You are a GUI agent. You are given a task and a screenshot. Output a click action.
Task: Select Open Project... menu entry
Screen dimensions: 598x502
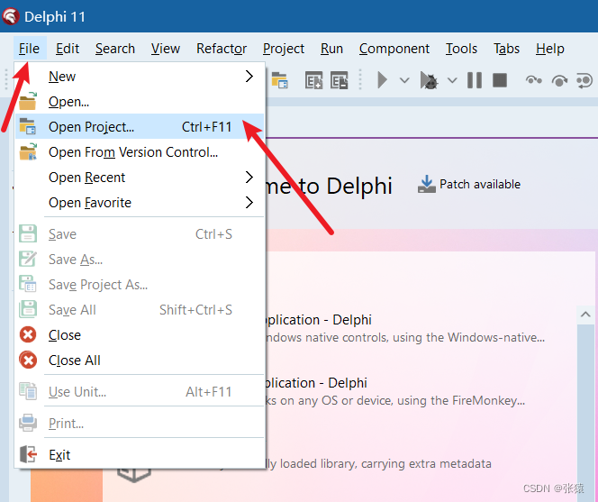click(x=140, y=127)
